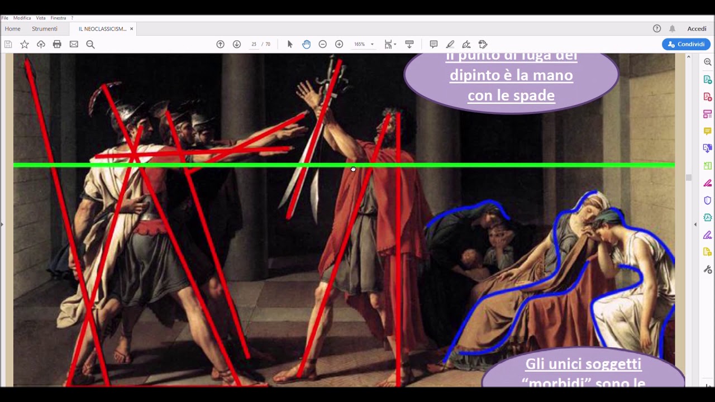The width and height of the screenshot is (715, 402).
Task: Zoom out with the minus button
Action: 322,44
